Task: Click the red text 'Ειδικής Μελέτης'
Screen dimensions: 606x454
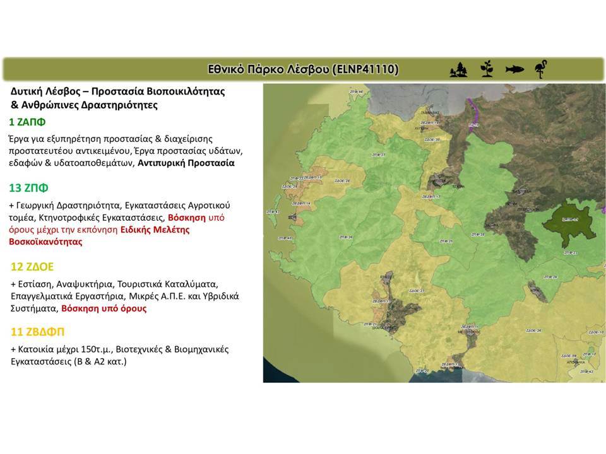Action: click(x=155, y=230)
